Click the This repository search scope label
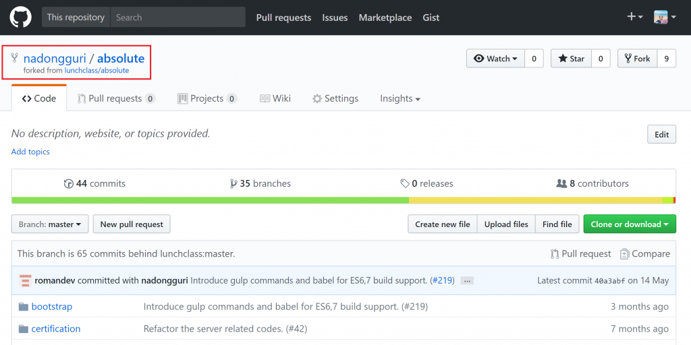The image size is (691, 345). [x=76, y=17]
